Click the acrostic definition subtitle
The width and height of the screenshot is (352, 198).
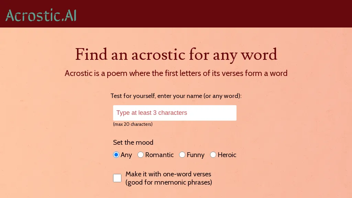tap(176, 73)
